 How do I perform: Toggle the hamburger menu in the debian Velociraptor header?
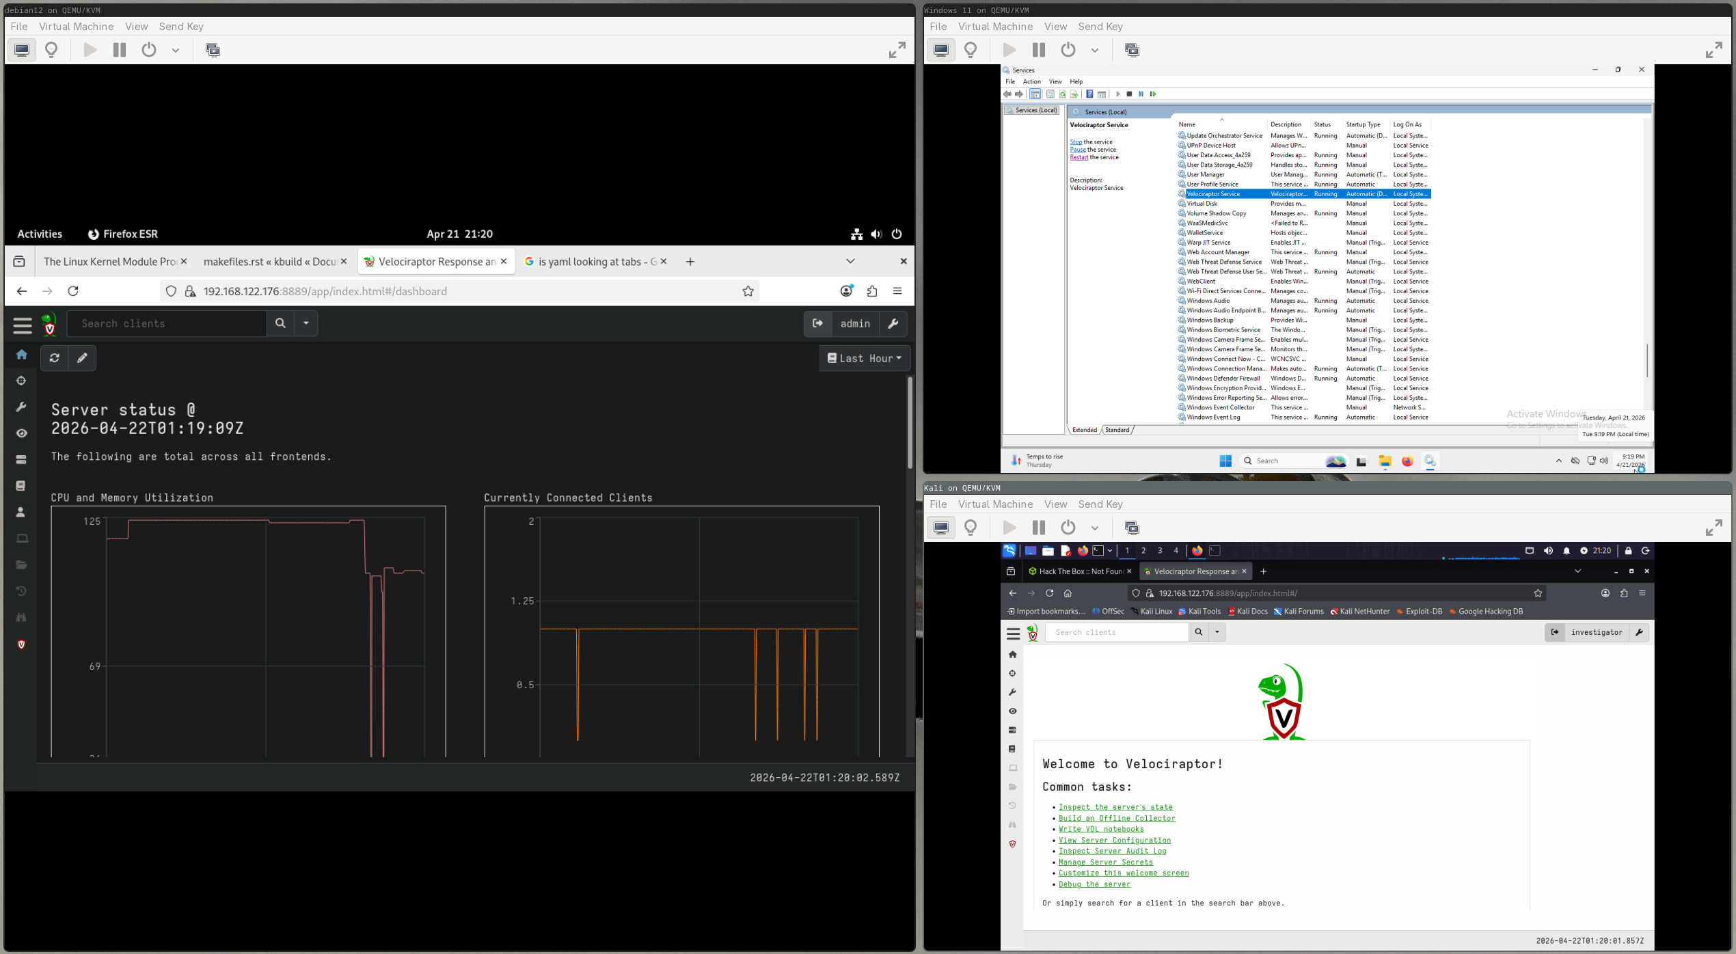click(x=23, y=325)
